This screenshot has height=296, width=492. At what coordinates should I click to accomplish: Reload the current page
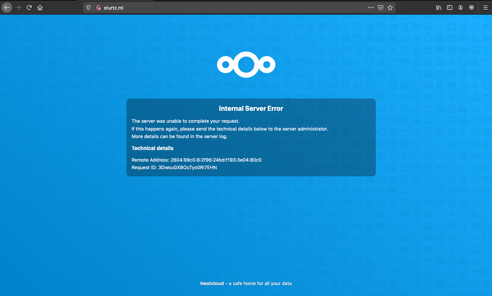29,7
